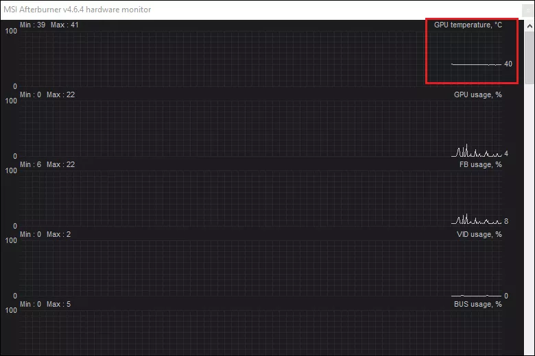This screenshot has width=535, height=356.
Task: Click the vertical scrollbar thumb
Action: click(x=530, y=58)
